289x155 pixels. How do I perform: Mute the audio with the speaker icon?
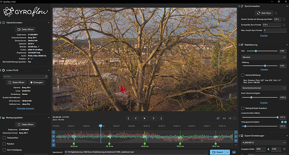[x=224, y=118]
